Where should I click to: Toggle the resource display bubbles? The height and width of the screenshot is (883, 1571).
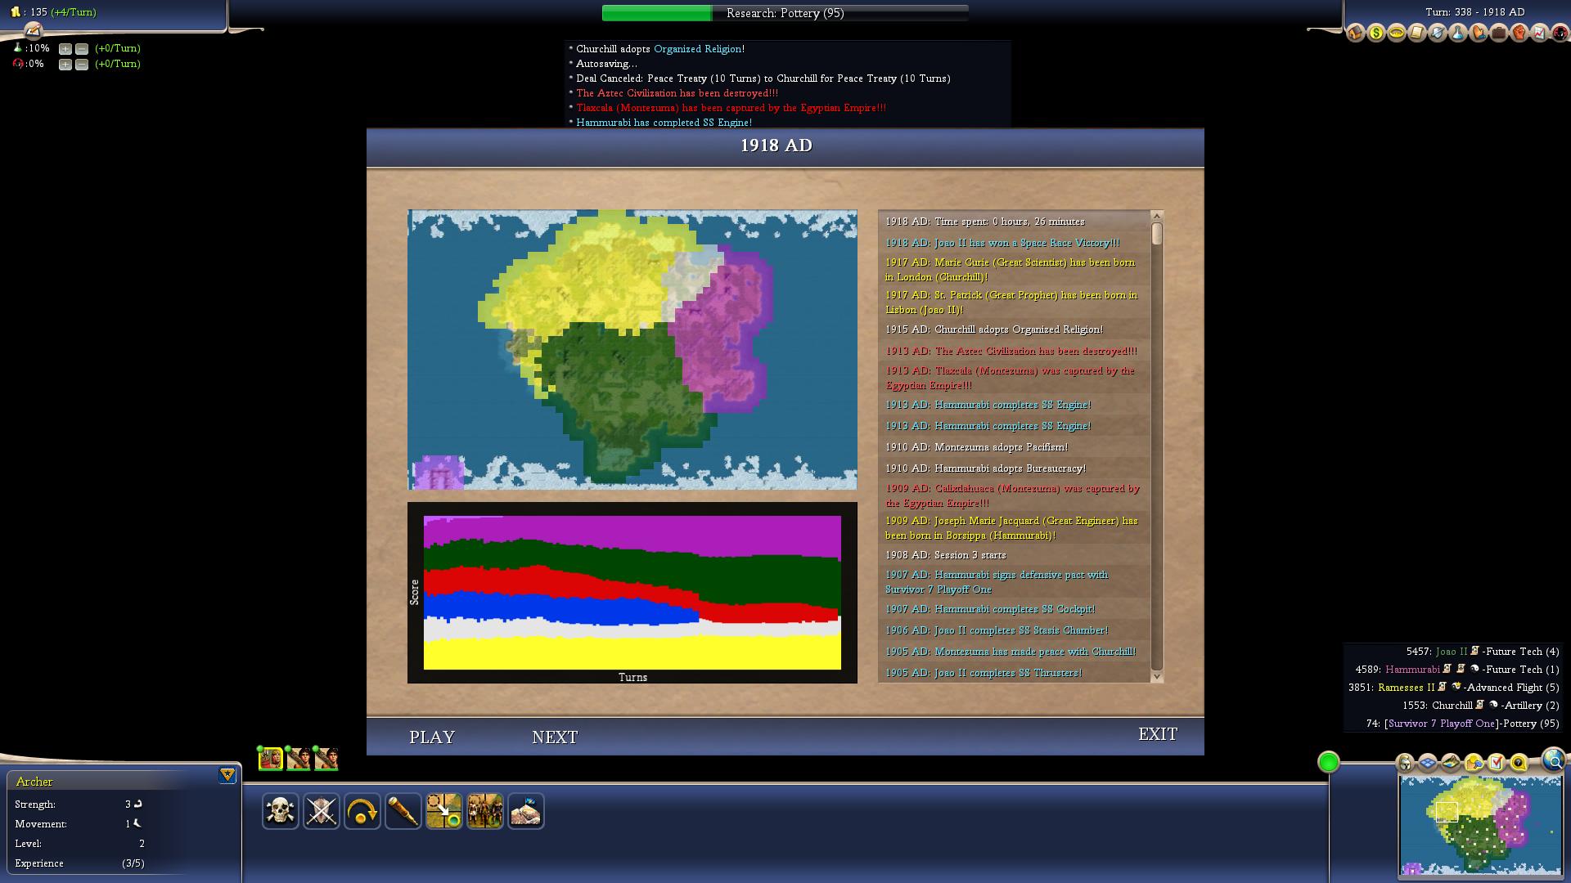[1474, 763]
